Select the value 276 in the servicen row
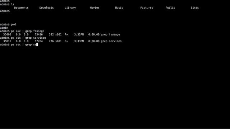 [x=51, y=41]
